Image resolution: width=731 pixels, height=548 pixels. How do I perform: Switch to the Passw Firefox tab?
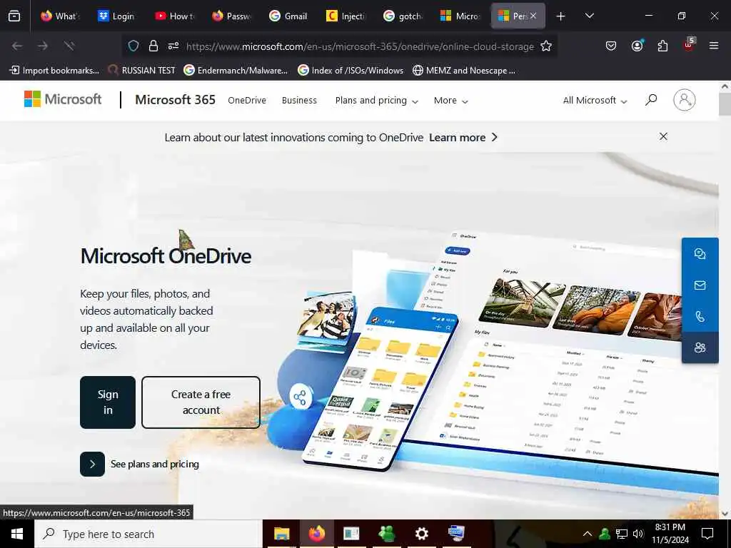pyautogui.click(x=231, y=16)
